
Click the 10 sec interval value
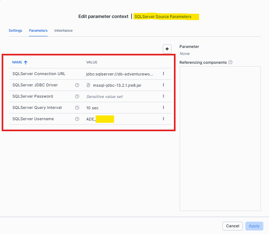point(92,108)
